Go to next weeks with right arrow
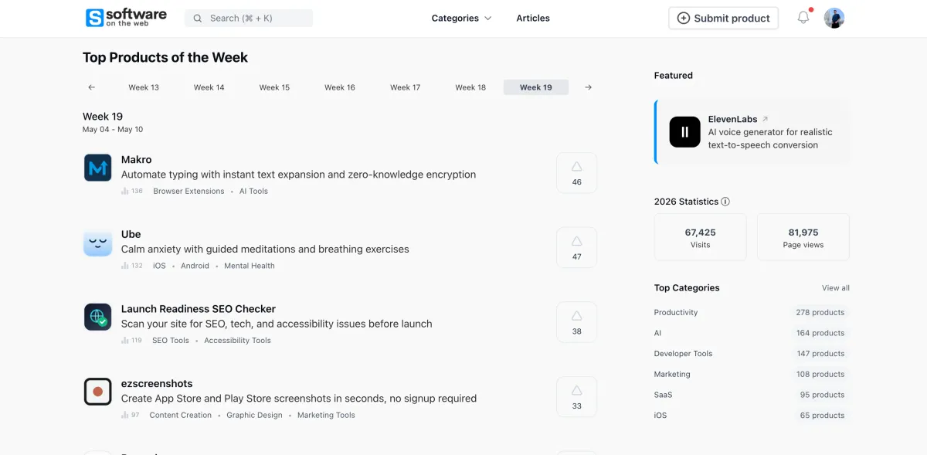The height and width of the screenshot is (455, 927). 588,87
